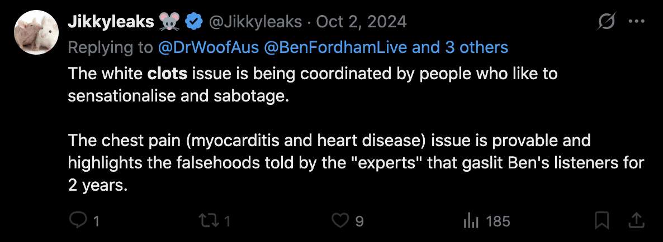Open the @BenFordhamLive profile link
663x242 pixels.
[328, 47]
